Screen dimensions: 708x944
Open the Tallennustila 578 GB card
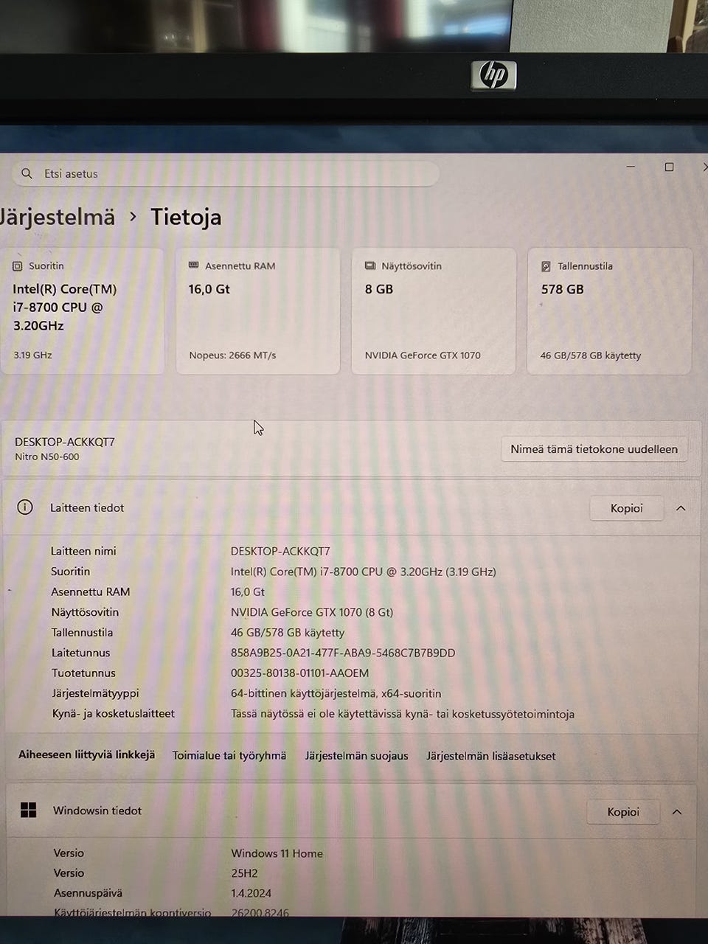pos(609,310)
